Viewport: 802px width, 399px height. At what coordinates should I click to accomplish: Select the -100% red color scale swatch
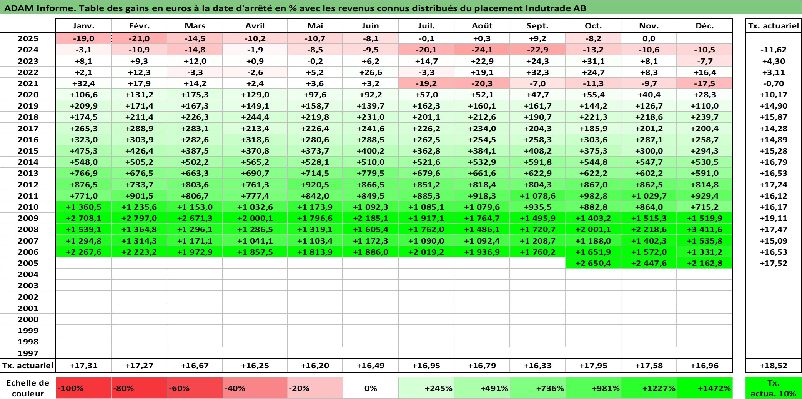coord(84,388)
